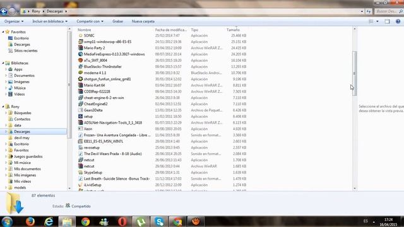Viewport: 404px width, 227px height.
Task: Open the SONIC application file icon
Action: (80, 35)
